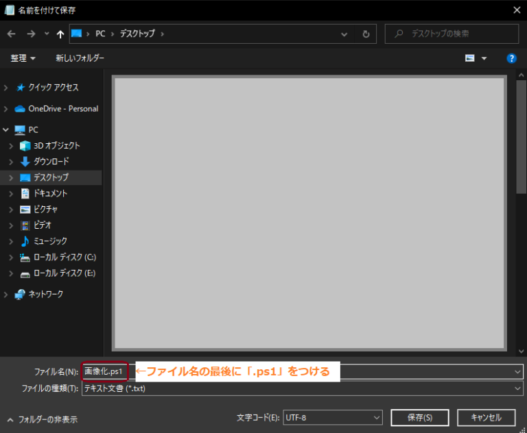Refresh the デスクトップ folder view
The height and width of the screenshot is (433, 527).
point(366,34)
